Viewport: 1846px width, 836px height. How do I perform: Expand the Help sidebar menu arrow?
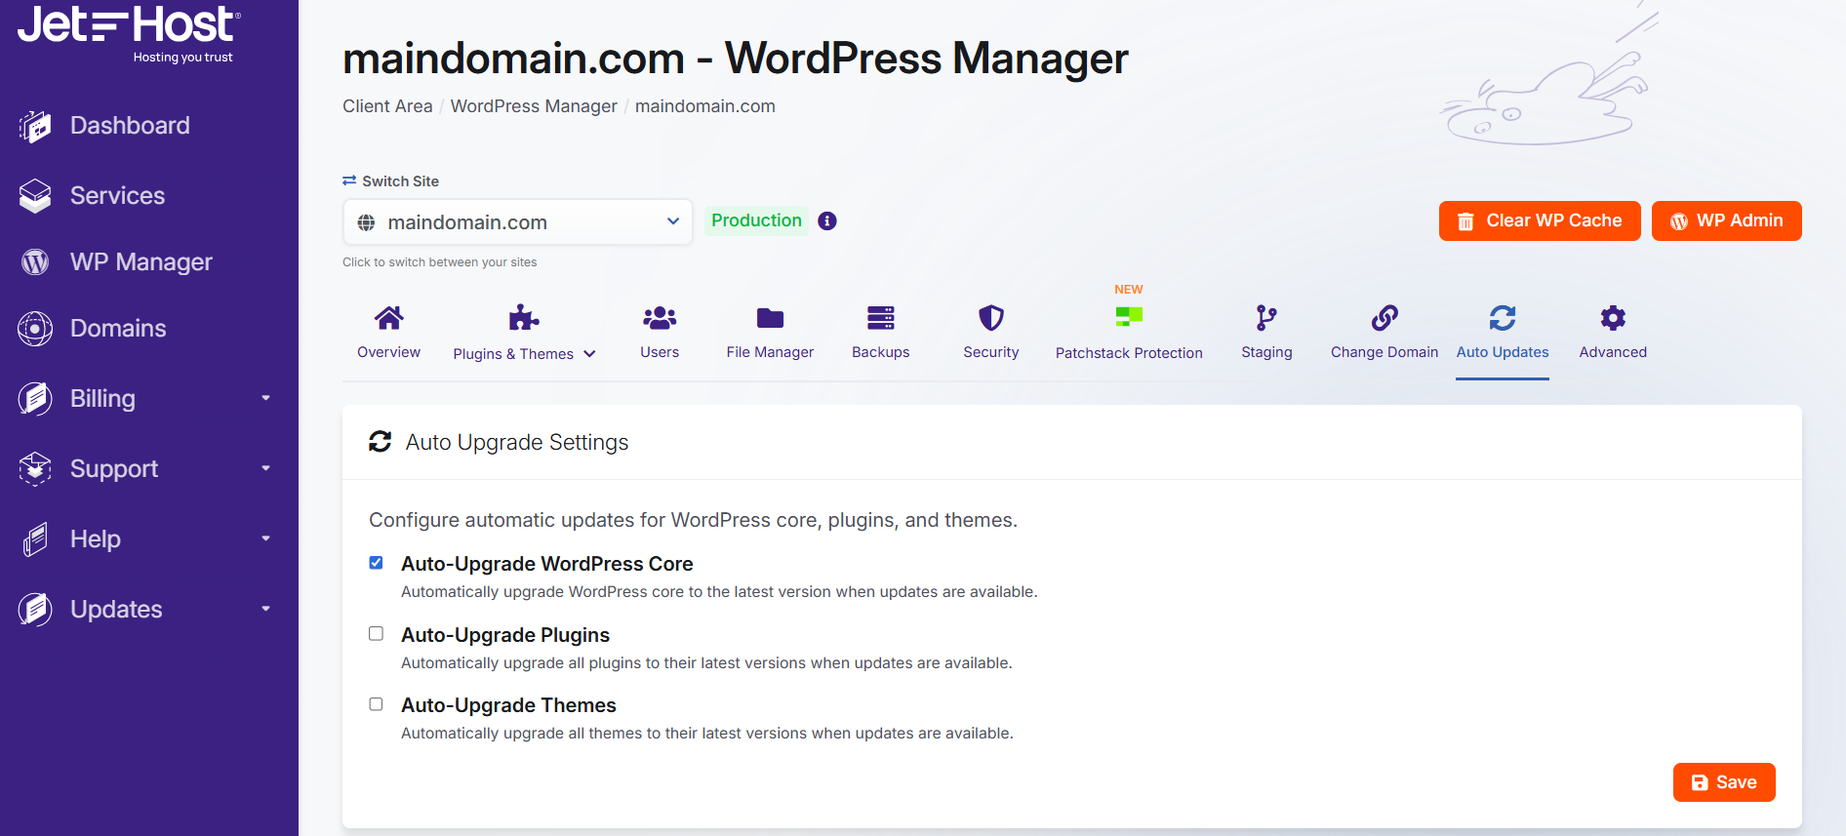[x=265, y=538]
